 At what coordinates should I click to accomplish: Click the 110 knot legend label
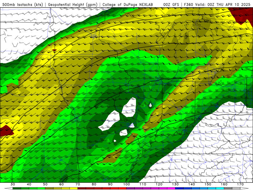click(143, 184)
